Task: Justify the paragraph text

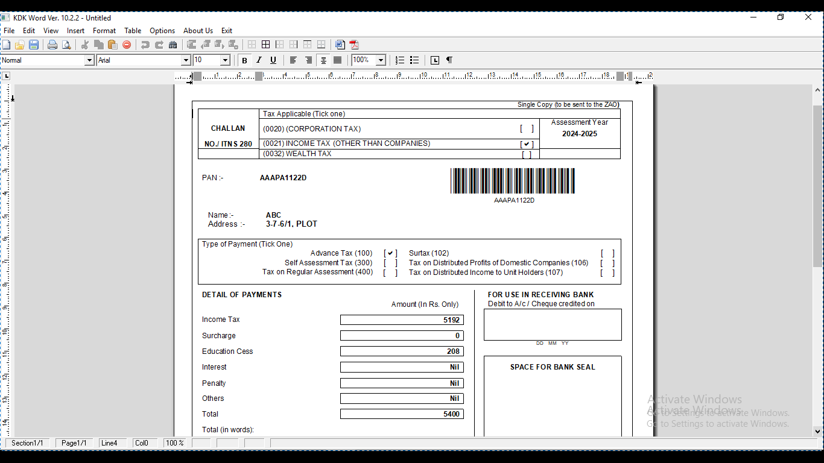Action: (x=338, y=60)
